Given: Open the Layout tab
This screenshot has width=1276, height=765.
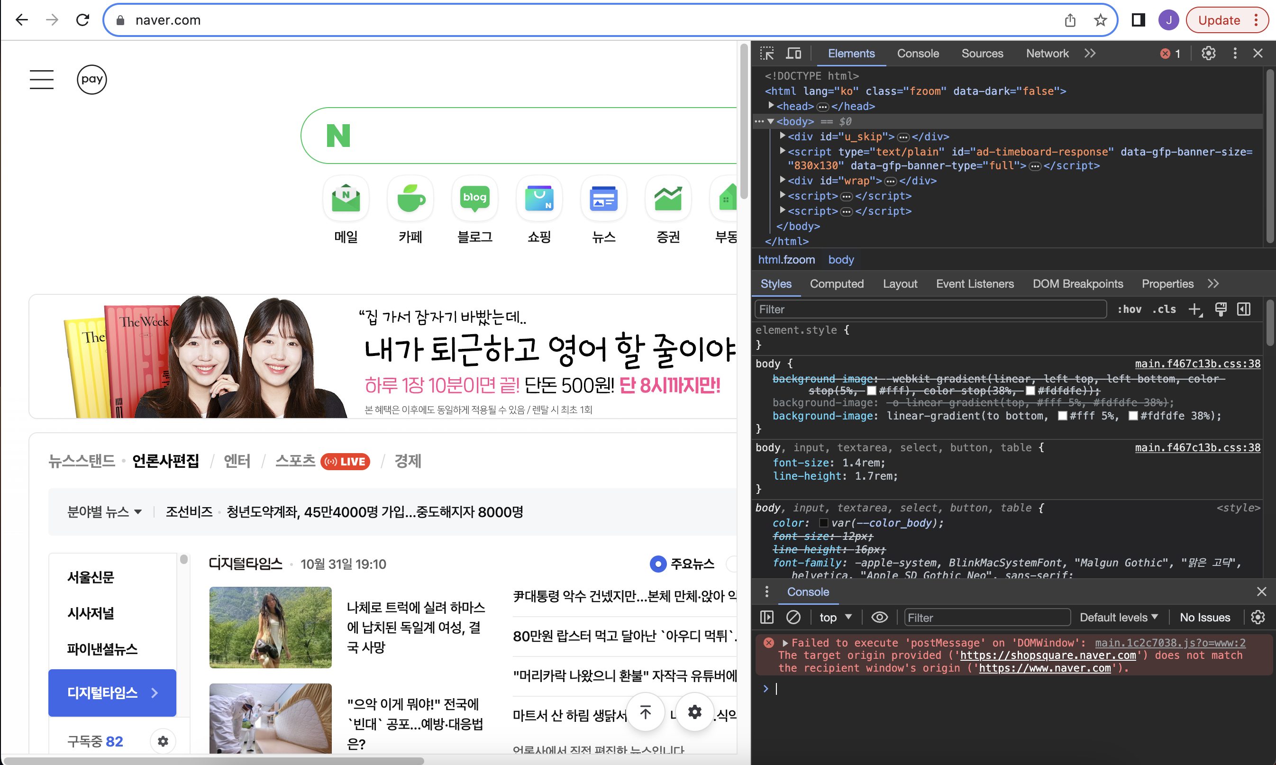Looking at the screenshot, I should point(900,284).
